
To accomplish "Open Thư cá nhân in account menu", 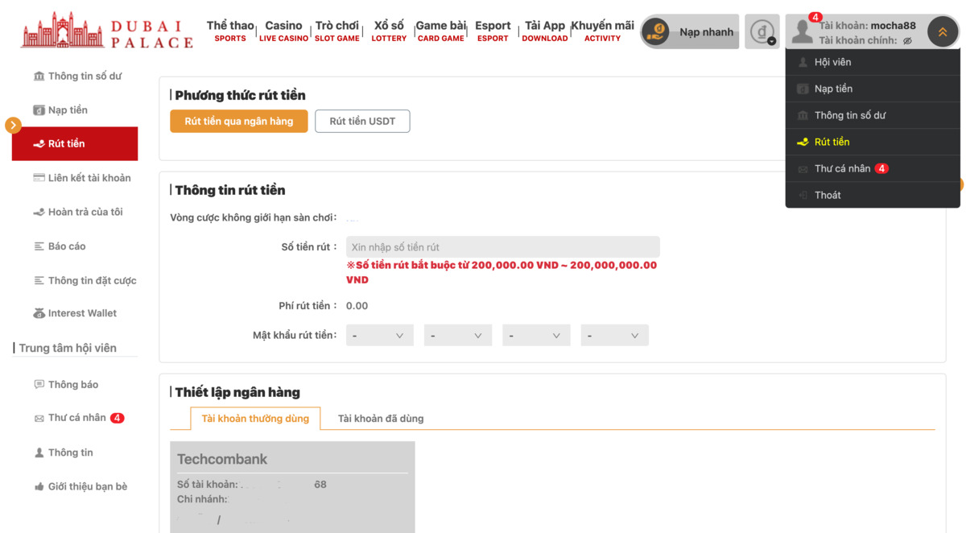I will (x=842, y=168).
